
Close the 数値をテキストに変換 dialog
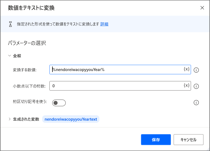[x=202, y=8]
